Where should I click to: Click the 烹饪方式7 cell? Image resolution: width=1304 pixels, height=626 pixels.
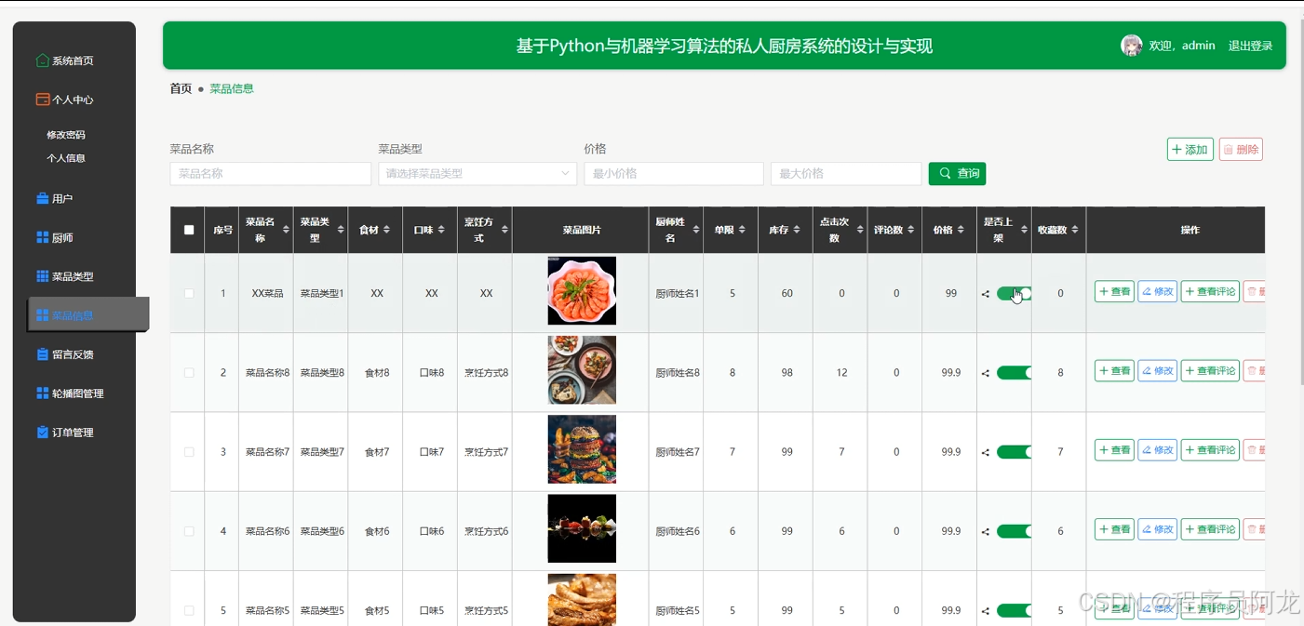tap(487, 452)
